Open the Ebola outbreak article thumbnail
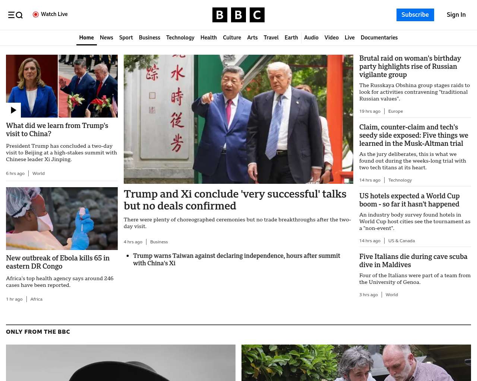Viewport: 477px width, 381px height. pyautogui.click(x=62, y=218)
